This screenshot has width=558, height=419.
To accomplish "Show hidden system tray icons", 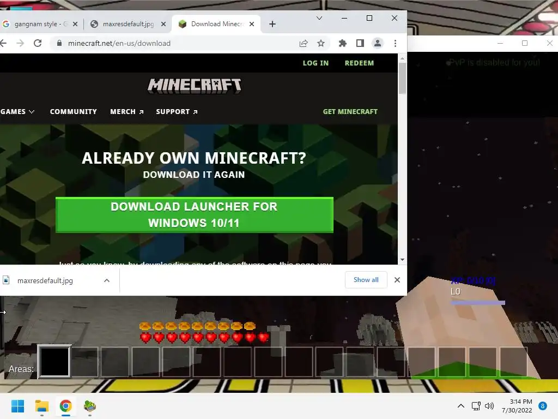I will (461, 406).
